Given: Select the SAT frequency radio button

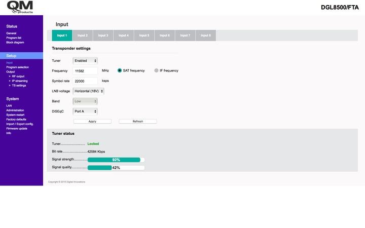Looking at the screenshot, I should pos(120,70).
